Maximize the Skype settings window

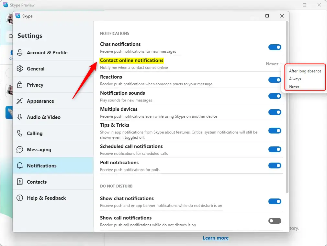(267, 16)
